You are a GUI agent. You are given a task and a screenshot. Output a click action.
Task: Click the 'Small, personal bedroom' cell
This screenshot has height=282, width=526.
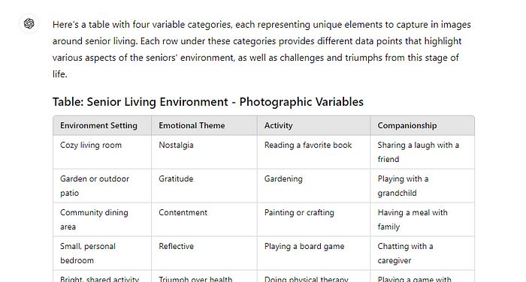pyautogui.click(x=102, y=253)
